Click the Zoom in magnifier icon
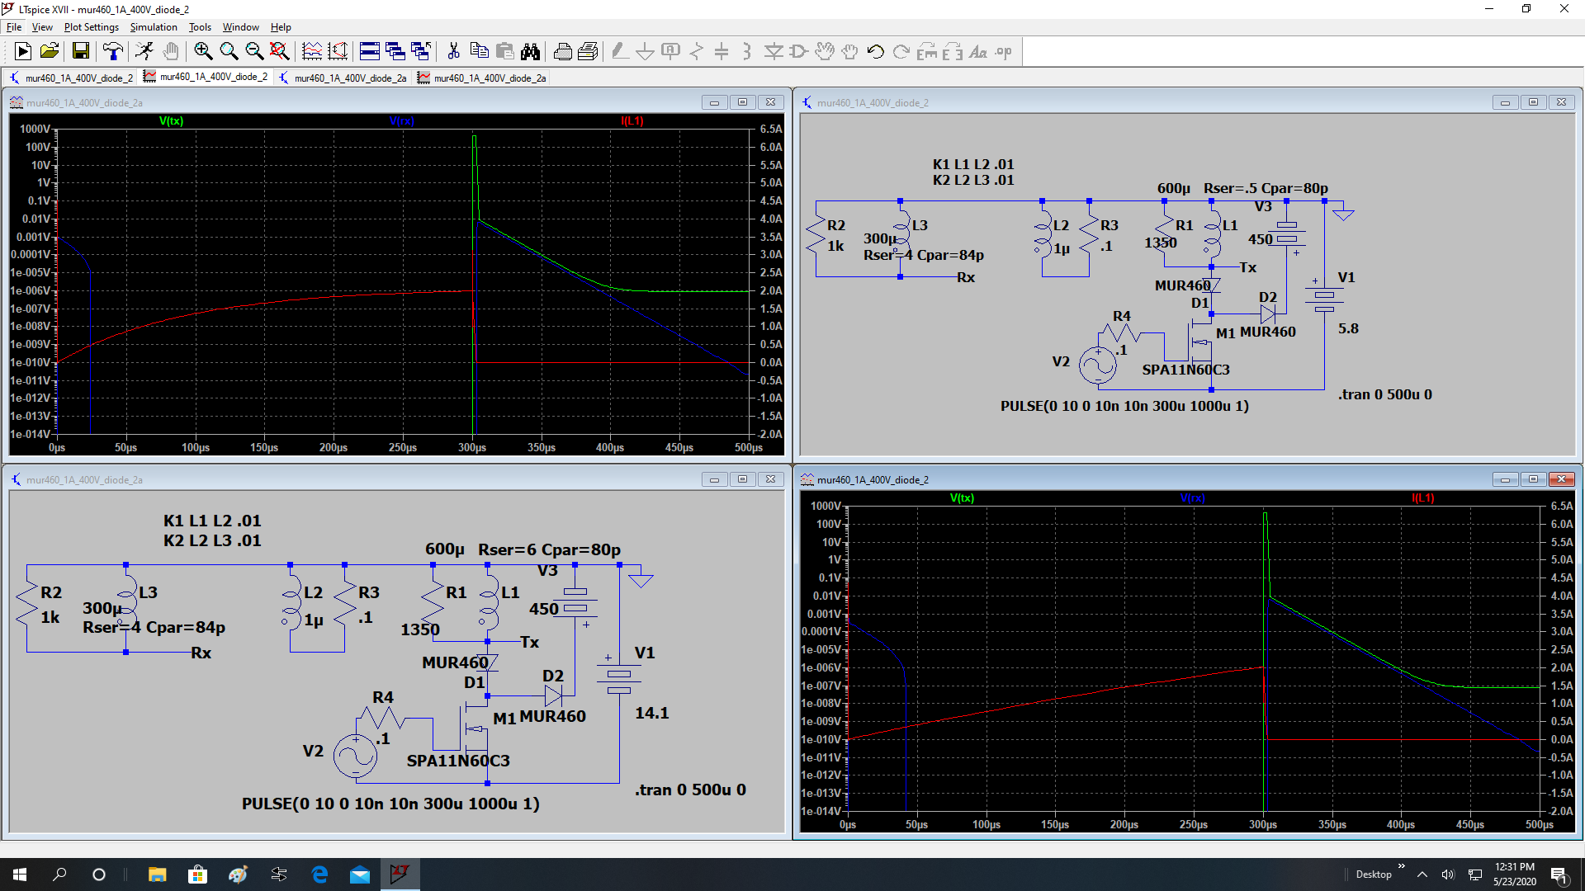 click(x=203, y=52)
